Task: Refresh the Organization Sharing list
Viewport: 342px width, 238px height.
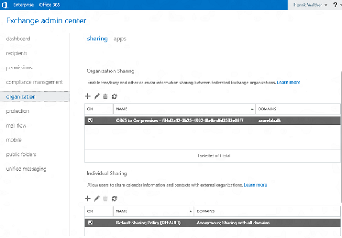Action: click(x=115, y=96)
